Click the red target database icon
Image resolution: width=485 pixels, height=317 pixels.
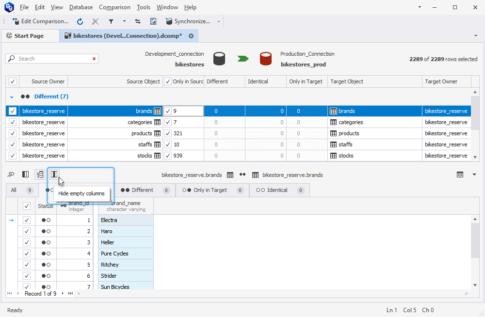266,59
